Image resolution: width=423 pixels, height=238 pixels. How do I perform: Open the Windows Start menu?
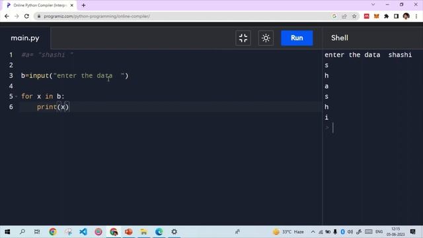(x=7, y=231)
